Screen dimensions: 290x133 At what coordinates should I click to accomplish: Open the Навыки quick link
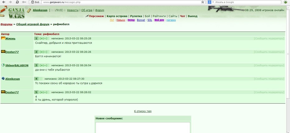[121, 20]
